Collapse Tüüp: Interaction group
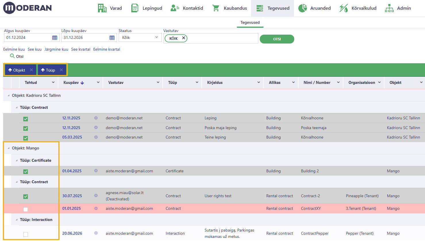Viewport: 425px width, 241px height. click(17, 220)
